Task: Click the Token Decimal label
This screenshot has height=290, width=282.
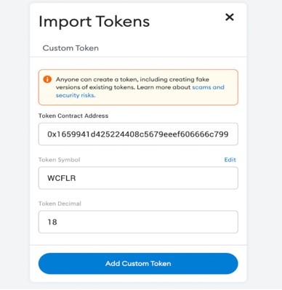Action: click(x=60, y=204)
